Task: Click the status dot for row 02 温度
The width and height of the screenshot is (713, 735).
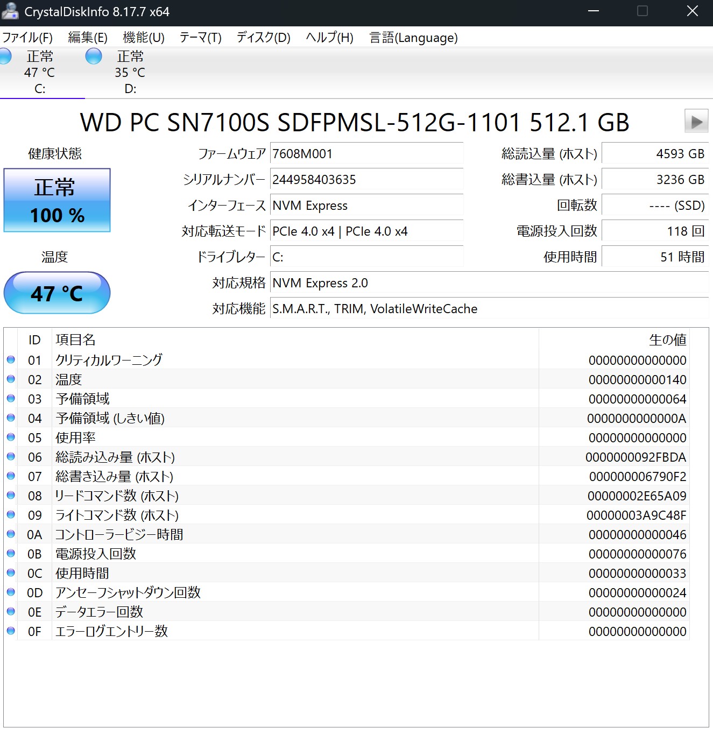Action: click(11, 379)
